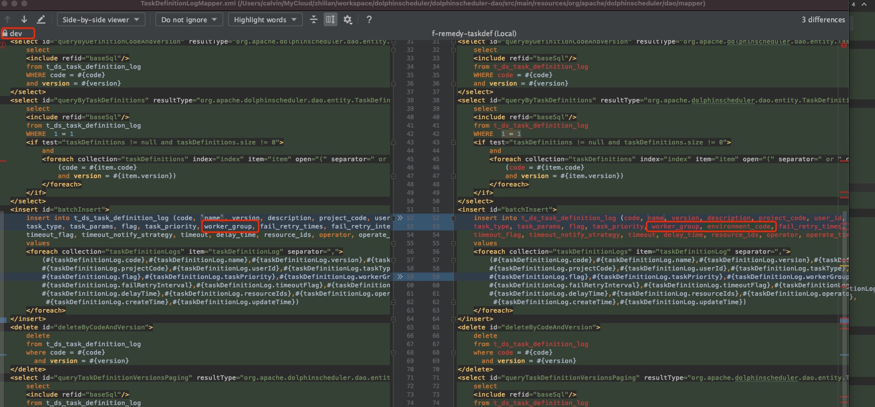Open the Highlight words dropdown
Screen dimensions: 875x407
tap(265, 20)
